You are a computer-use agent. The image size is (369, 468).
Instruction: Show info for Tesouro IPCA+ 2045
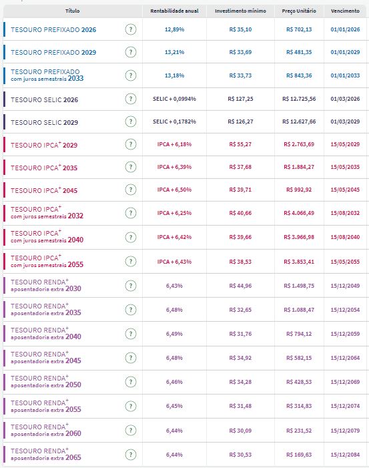click(x=131, y=190)
